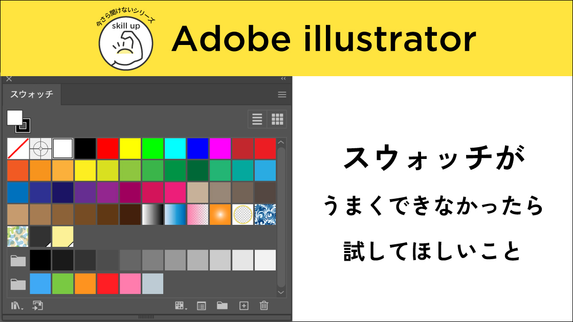Select the Registration crosshair swatch

point(40,149)
